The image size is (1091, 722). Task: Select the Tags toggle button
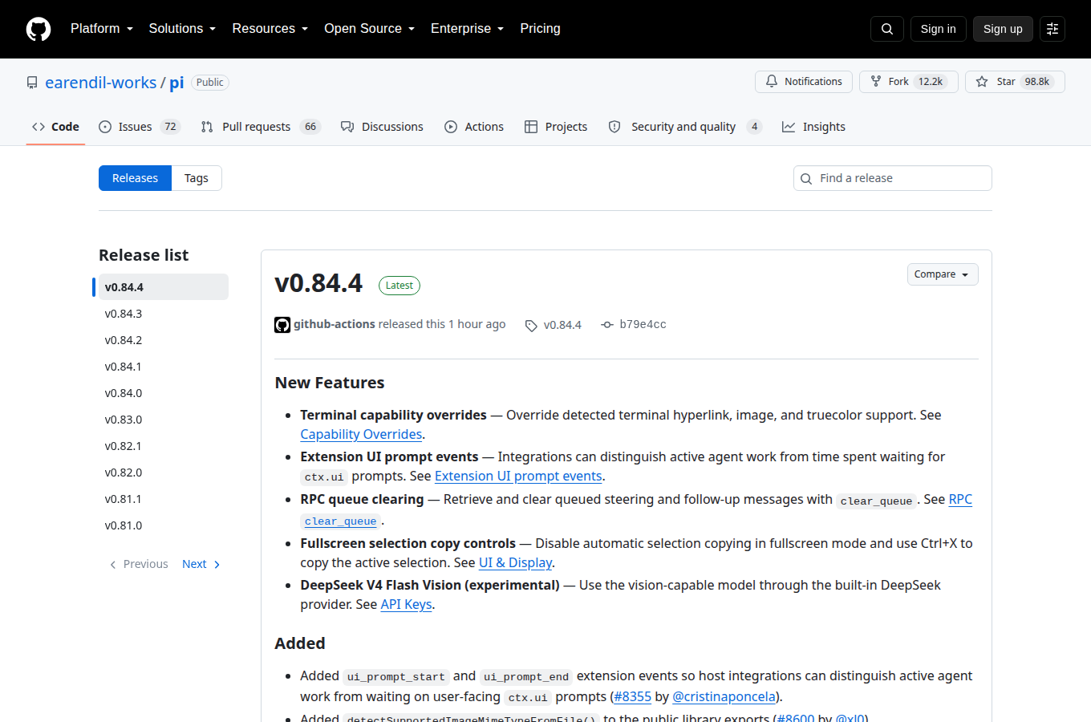coord(197,178)
